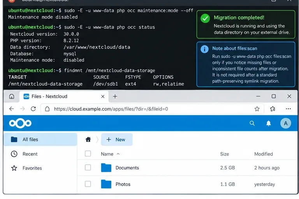299x199 pixels.
Task: Minimize the browser window
Action: click(x=258, y=96)
